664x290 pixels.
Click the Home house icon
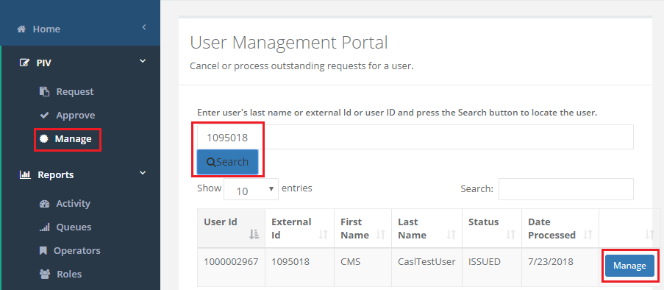[21, 29]
